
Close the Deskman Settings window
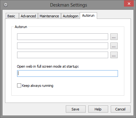tap(129, 4)
